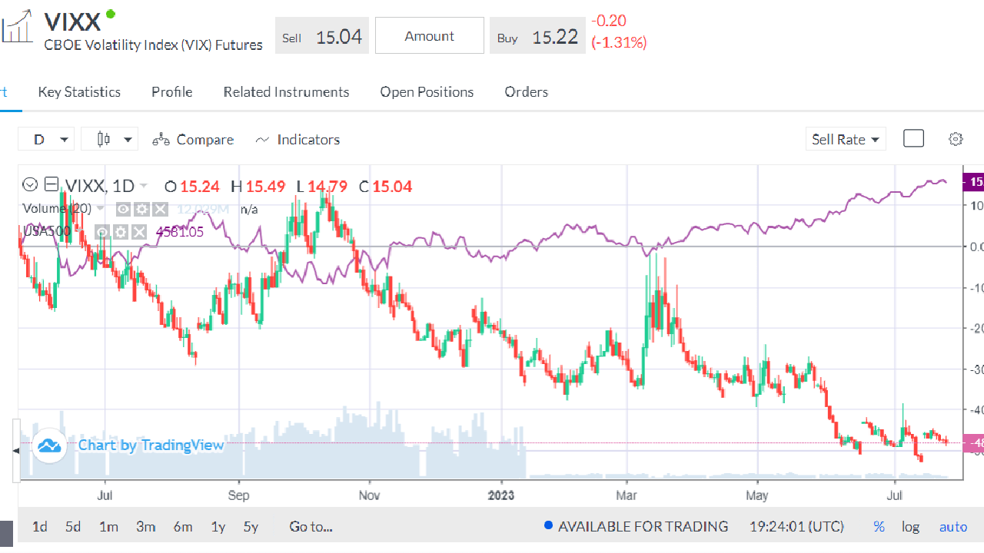The height and width of the screenshot is (553, 984).
Task: Open the Sell Rate dropdown
Action: 846,139
